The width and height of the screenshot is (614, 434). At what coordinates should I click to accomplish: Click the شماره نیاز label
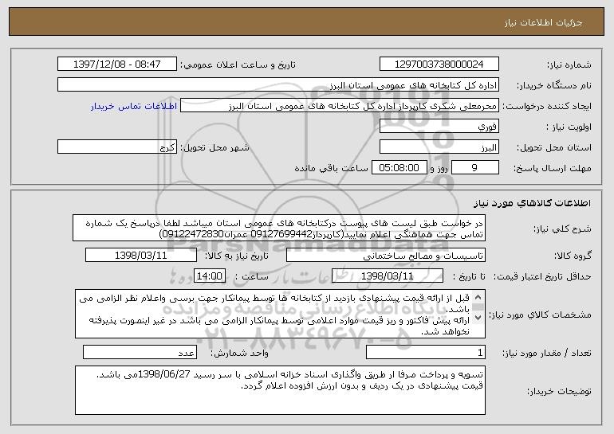click(569, 65)
